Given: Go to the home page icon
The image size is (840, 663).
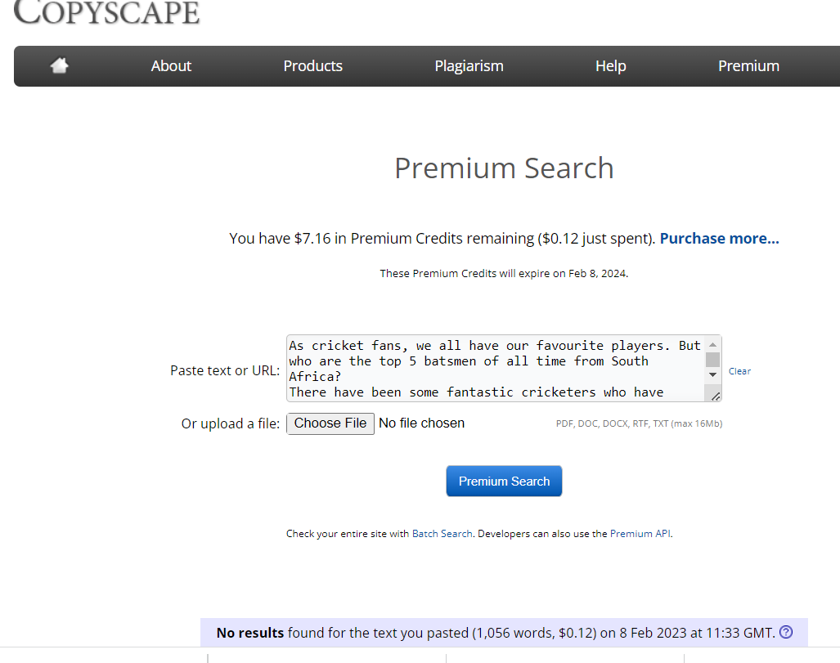Looking at the screenshot, I should pyautogui.click(x=60, y=65).
